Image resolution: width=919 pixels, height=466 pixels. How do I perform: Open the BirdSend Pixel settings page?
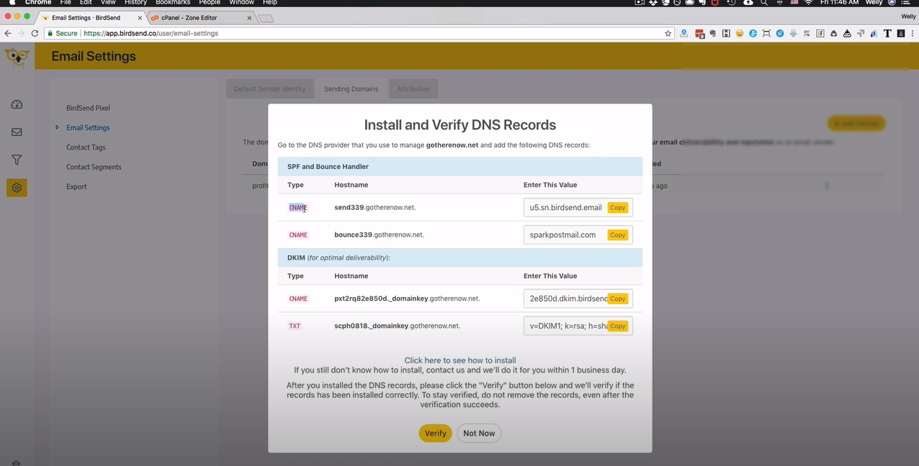pos(88,108)
